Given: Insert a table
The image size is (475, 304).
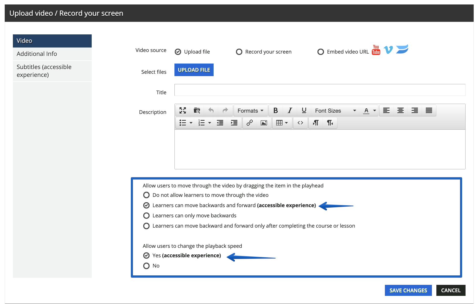Looking at the screenshot, I should (x=279, y=123).
